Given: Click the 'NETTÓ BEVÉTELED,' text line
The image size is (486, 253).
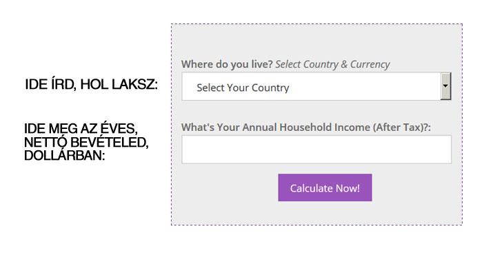Looking at the screenshot, I should tap(86, 142).
